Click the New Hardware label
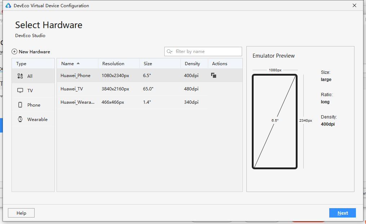366x224 pixels. tap(34, 52)
